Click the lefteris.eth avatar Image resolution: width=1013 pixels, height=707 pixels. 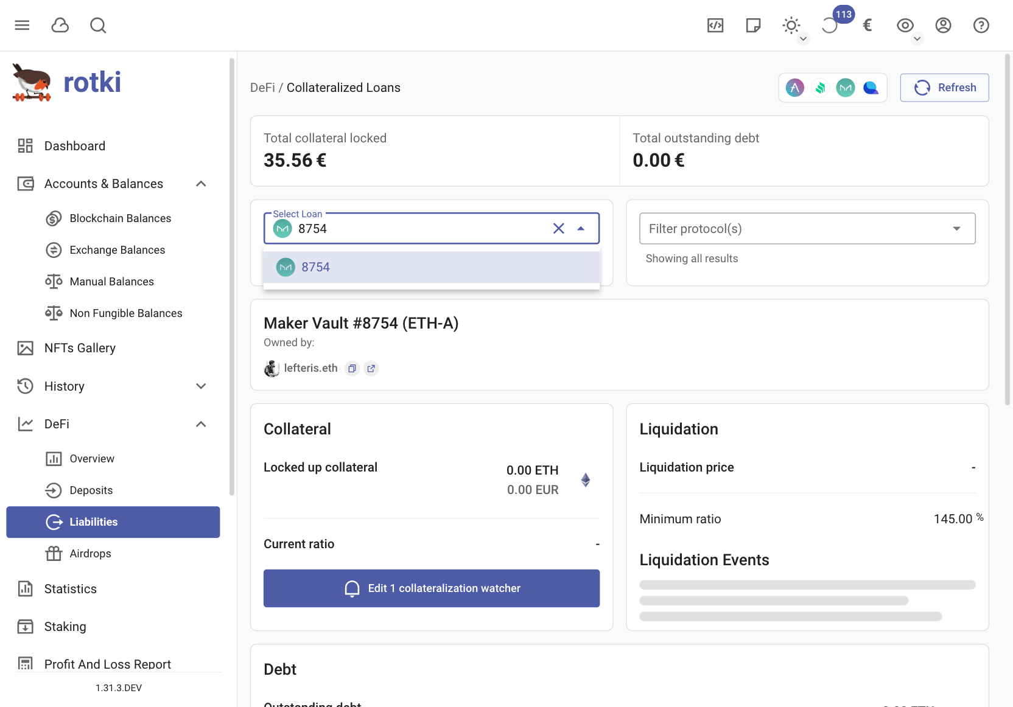coord(272,368)
